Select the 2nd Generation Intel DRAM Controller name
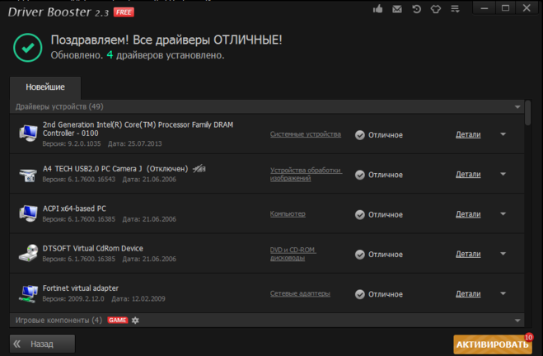The height and width of the screenshot is (356, 543). point(138,129)
